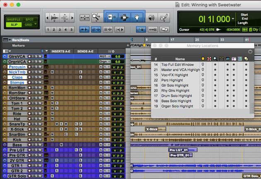Toggle Tab to Transients button
Image resolution: width=261 pixels, height=179 pixels.
(x=84, y=29)
